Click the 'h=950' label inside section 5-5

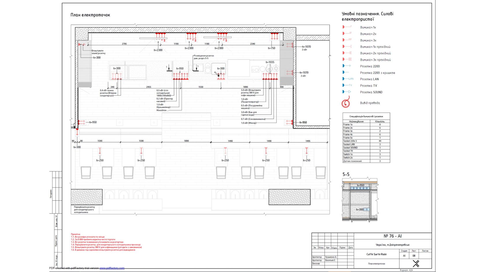(361, 185)
